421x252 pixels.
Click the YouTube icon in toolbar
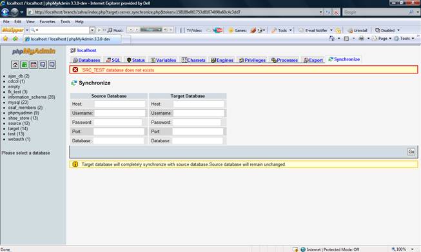218,30
